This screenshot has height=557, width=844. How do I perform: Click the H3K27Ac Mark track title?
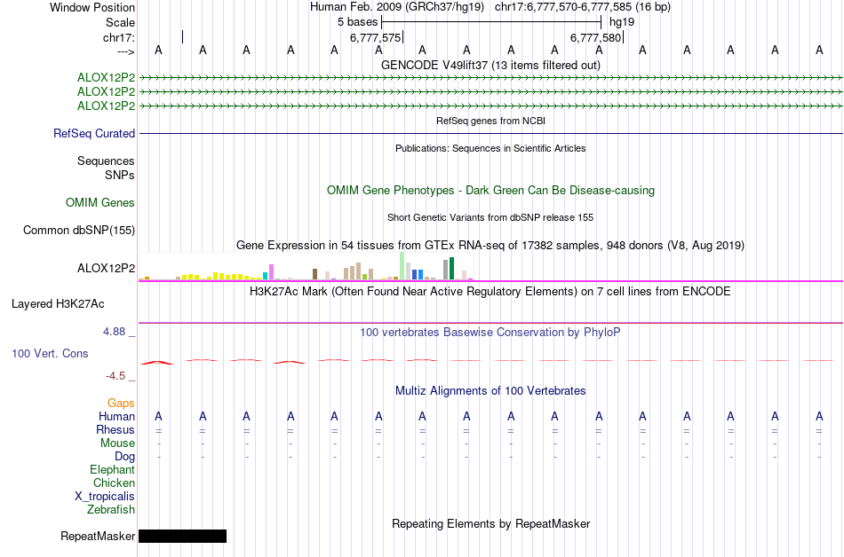click(490, 292)
